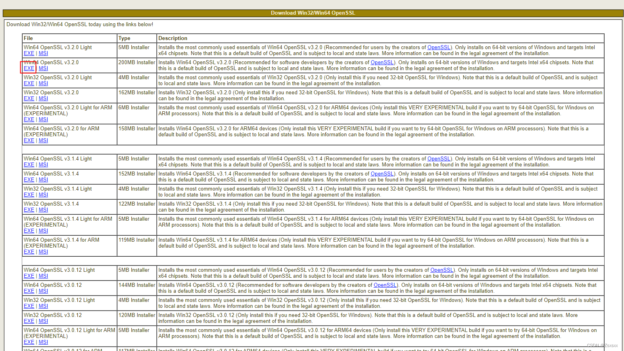Click the 'Download Win32/Win64 OpenSSL' title banner
The height and width of the screenshot is (351, 624).
coord(313,13)
